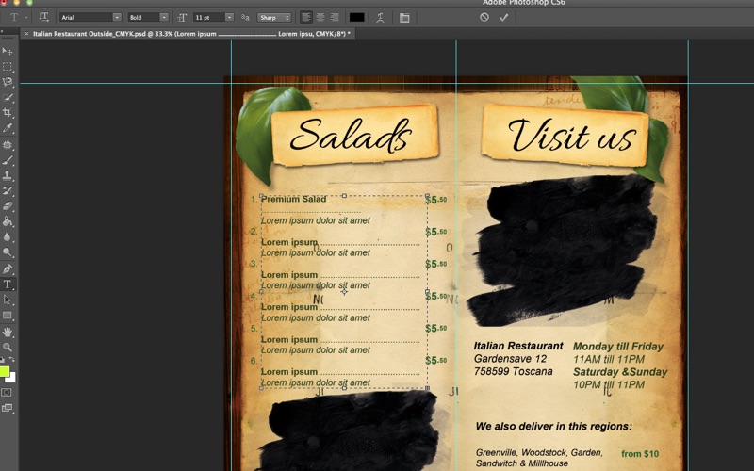Expand the collapsed tools panel arrows

pos(2,32)
